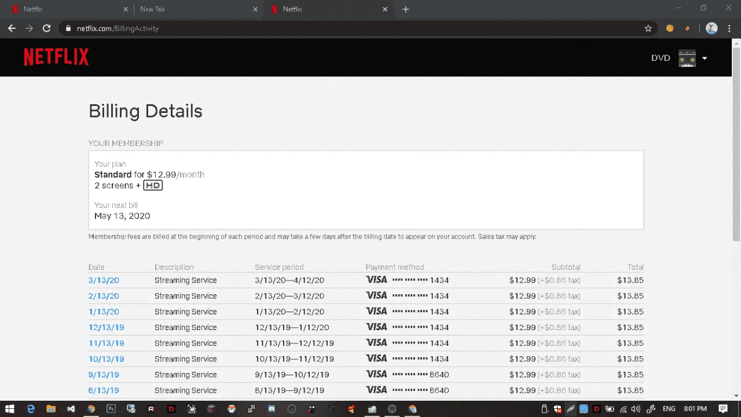Click the Billing Details heading
The image size is (741, 417).
145,111
